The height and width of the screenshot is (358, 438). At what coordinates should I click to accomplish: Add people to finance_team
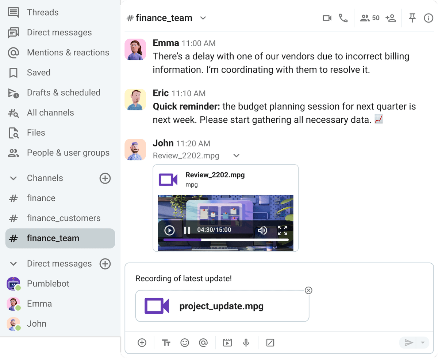point(391,17)
